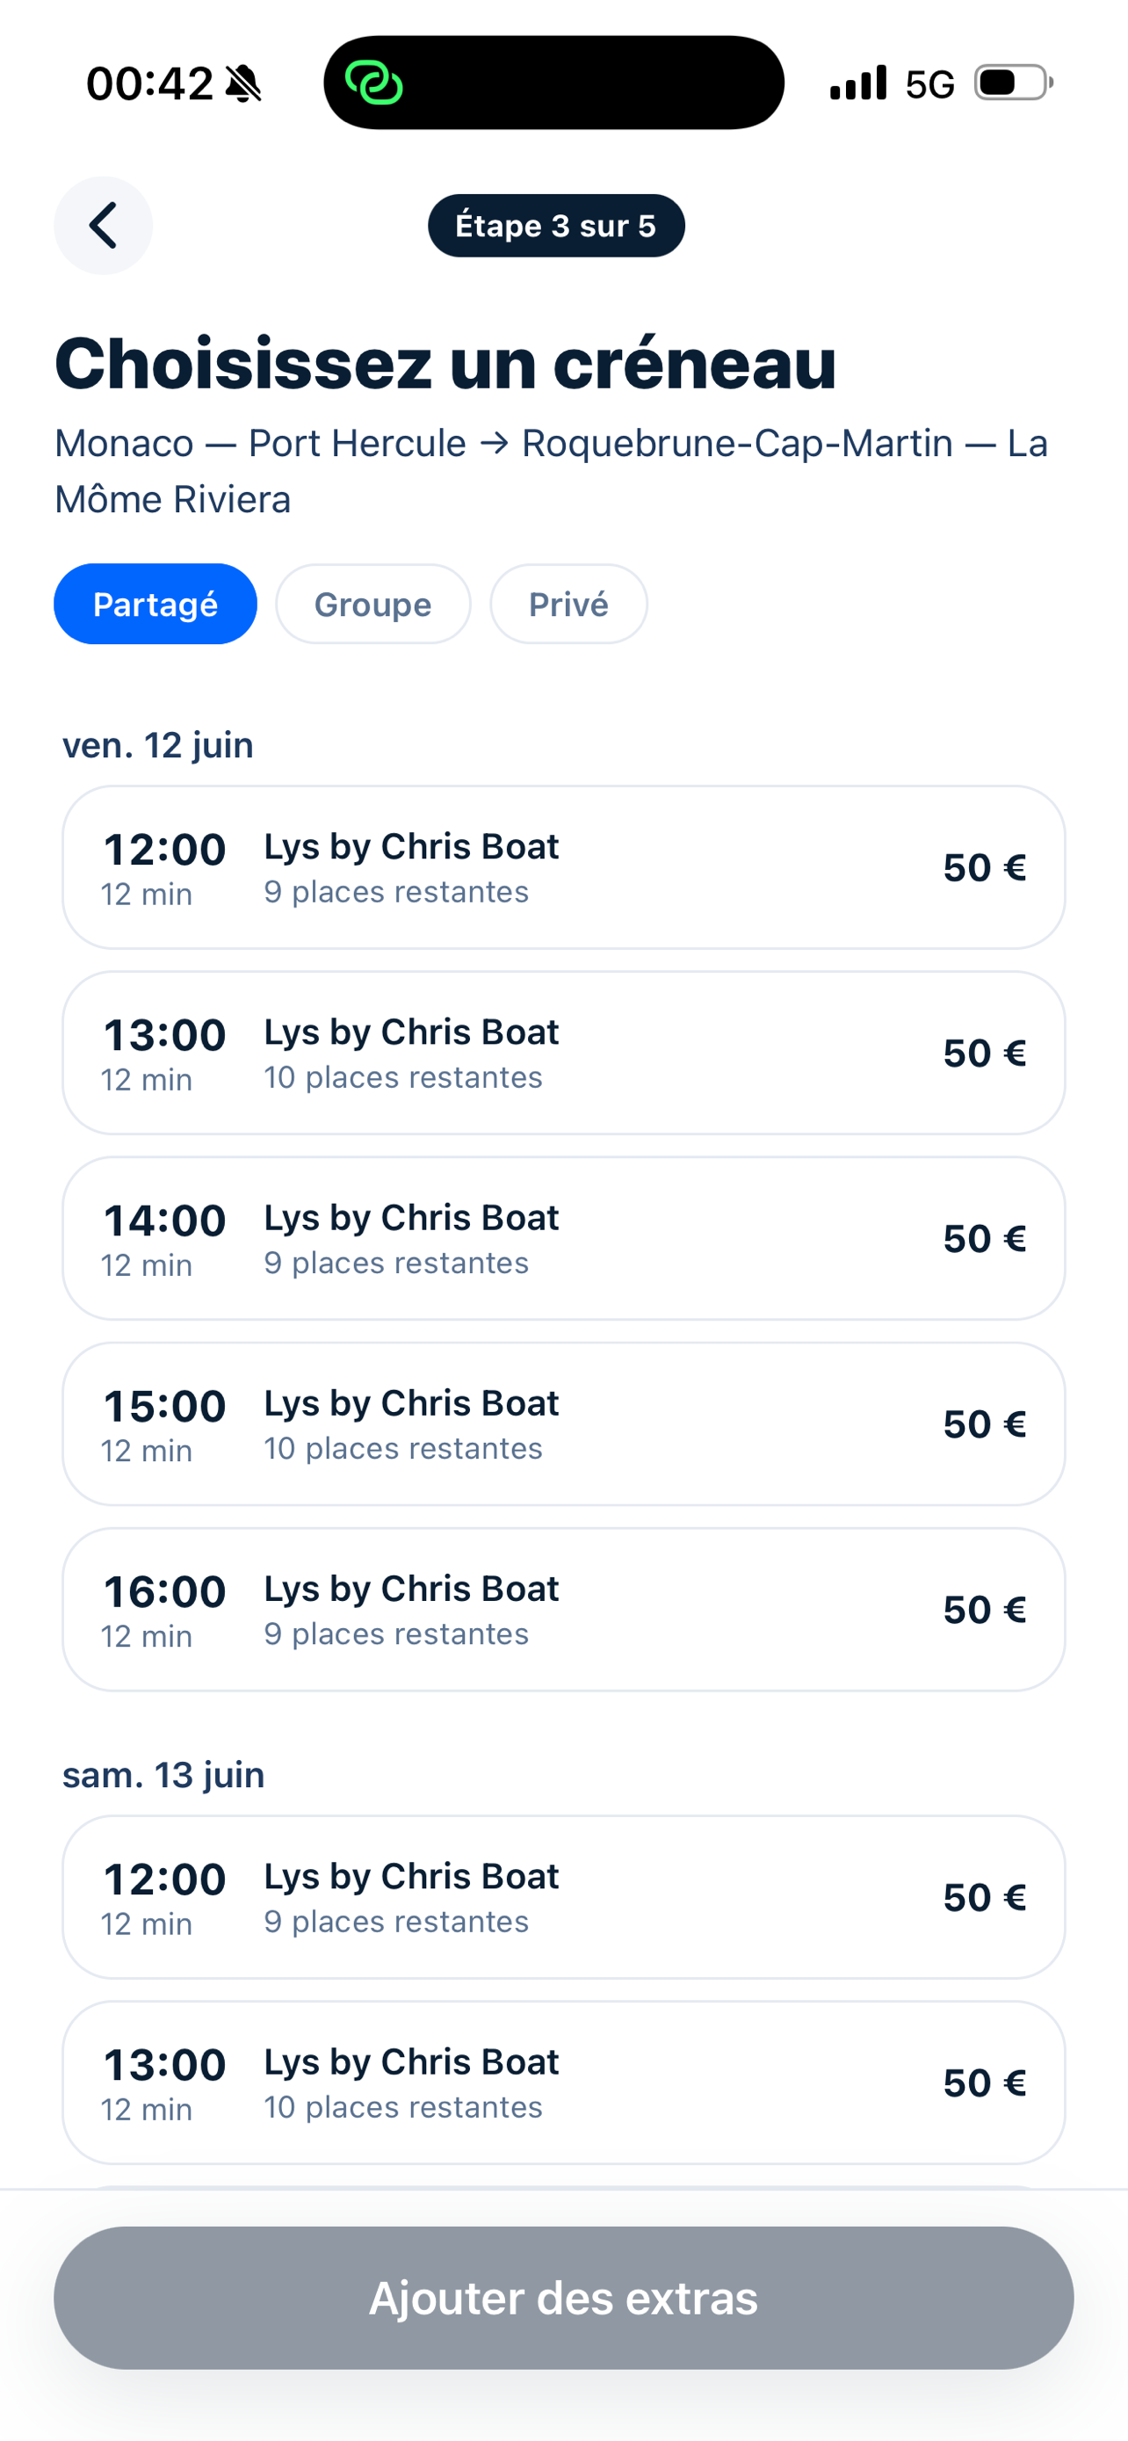Tap the green link icon in Dynamic Island
The image size is (1128, 2441).
[x=374, y=83]
